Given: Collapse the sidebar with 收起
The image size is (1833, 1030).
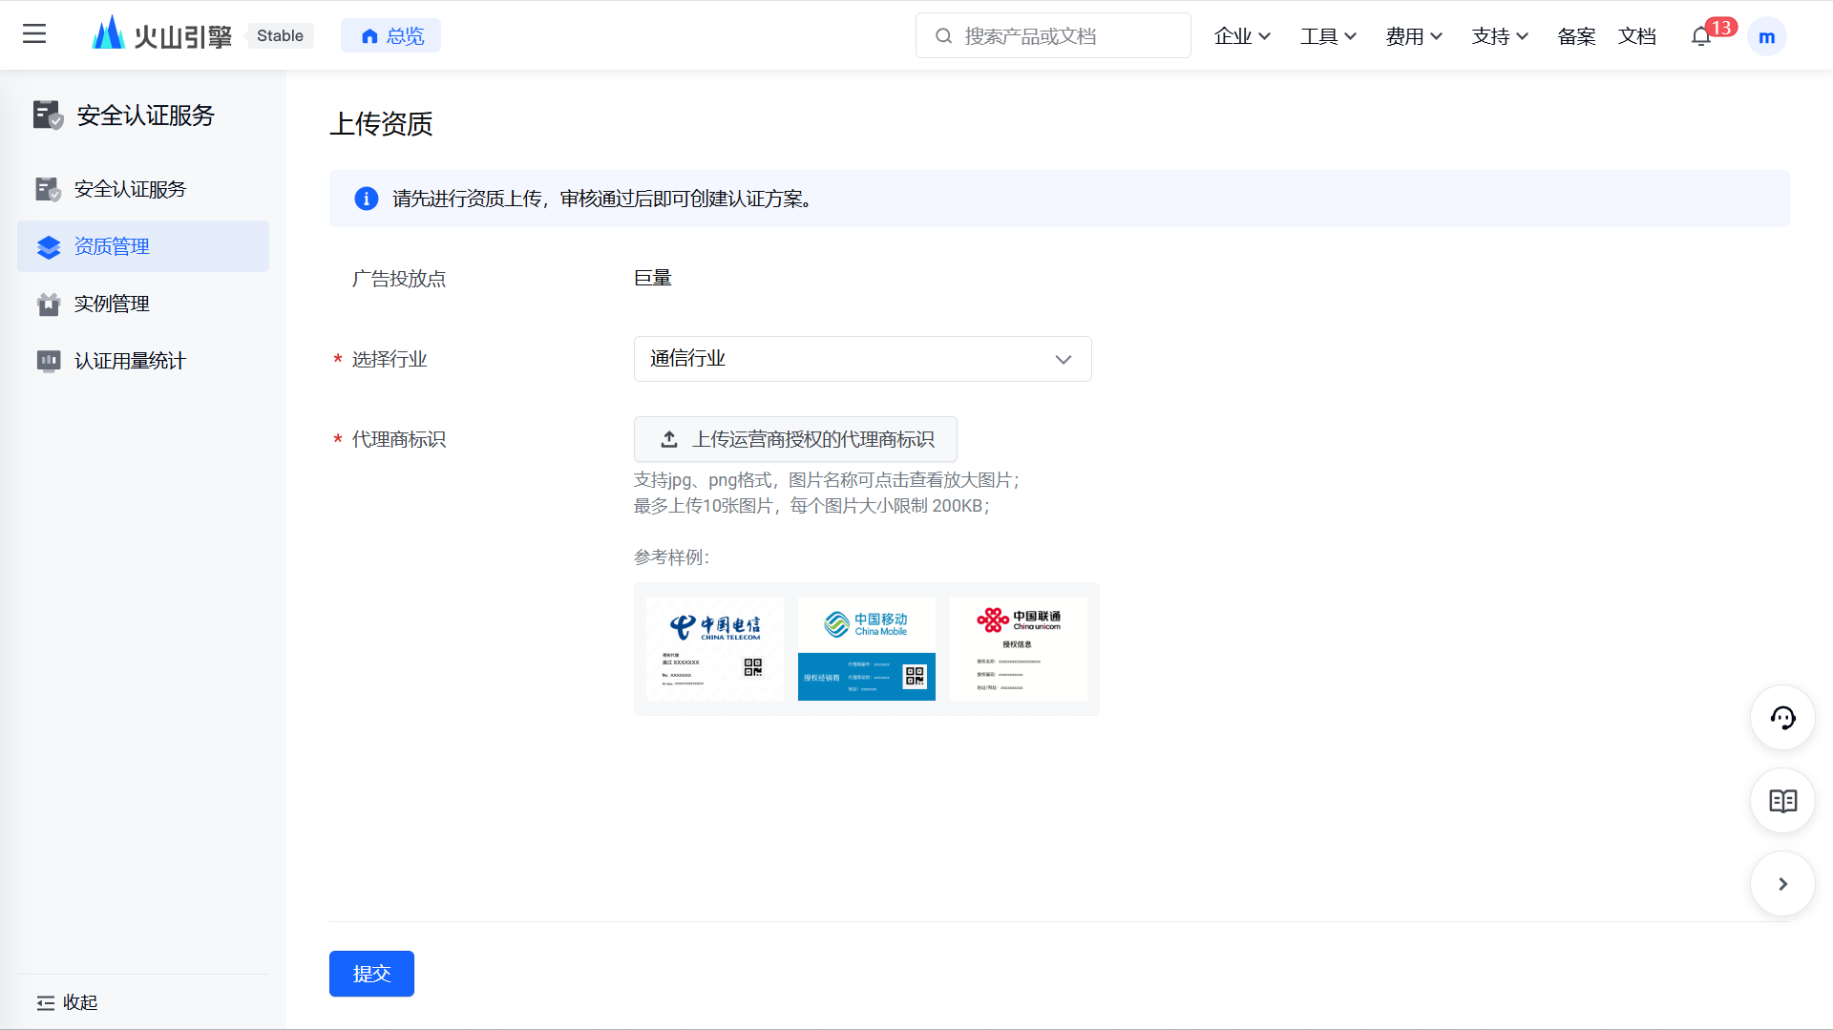Looking at the screenshot, I should tap(67, 1002).
